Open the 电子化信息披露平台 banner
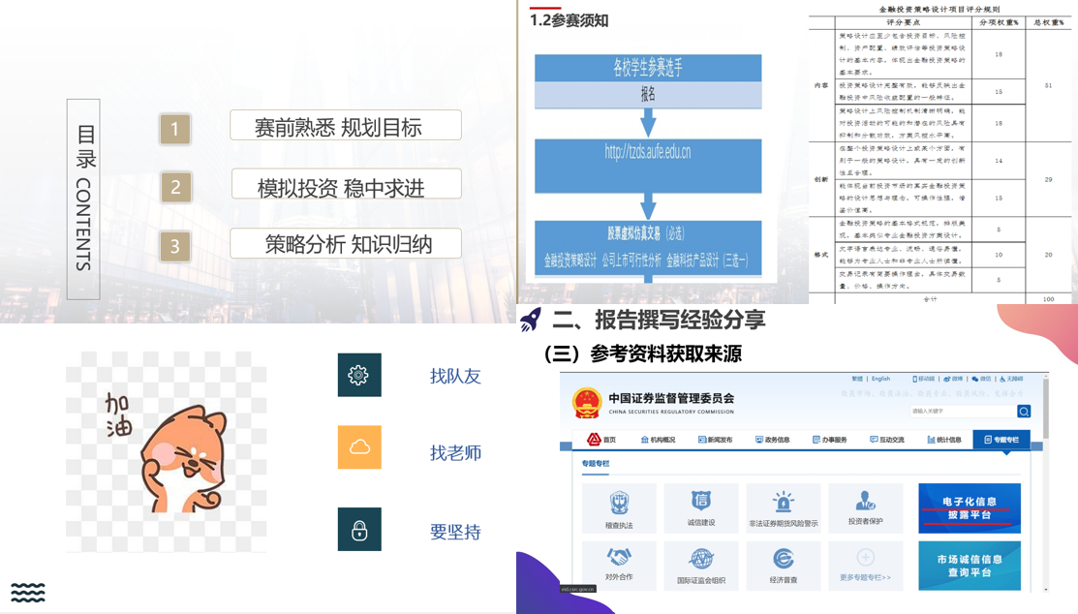 pos(969,508)
